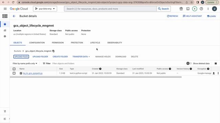The width and height of the screenshot is (220, 123).
Task: Click the Download button in toolbar
Action: pos(121,57)
